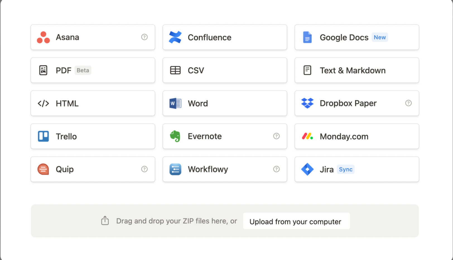Viewport: 453px width, 260px height.
Task: Choose the Word import option
Action: click(x=225, y=103)
